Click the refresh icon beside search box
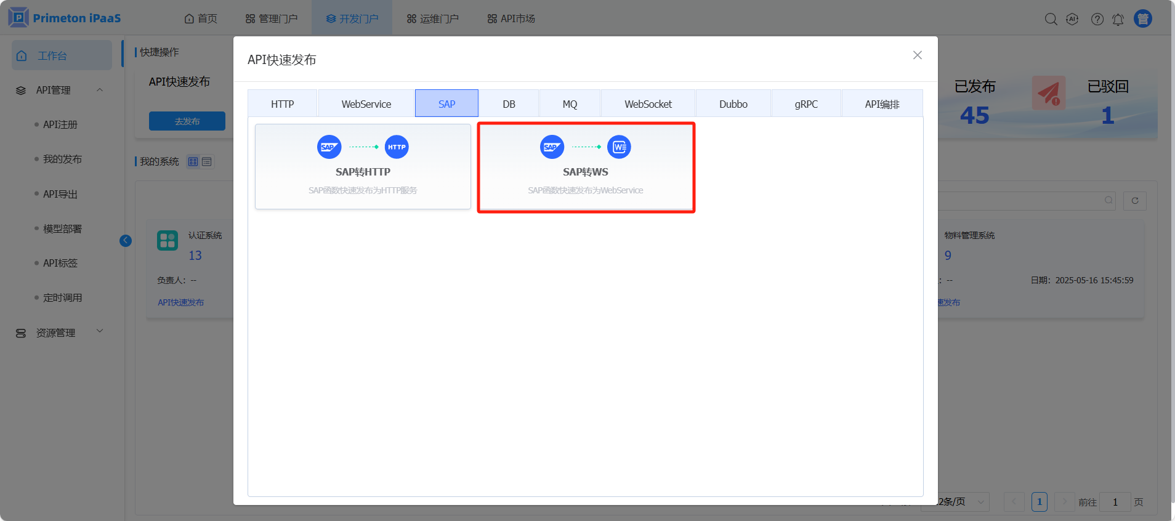 coord(1134,201)
